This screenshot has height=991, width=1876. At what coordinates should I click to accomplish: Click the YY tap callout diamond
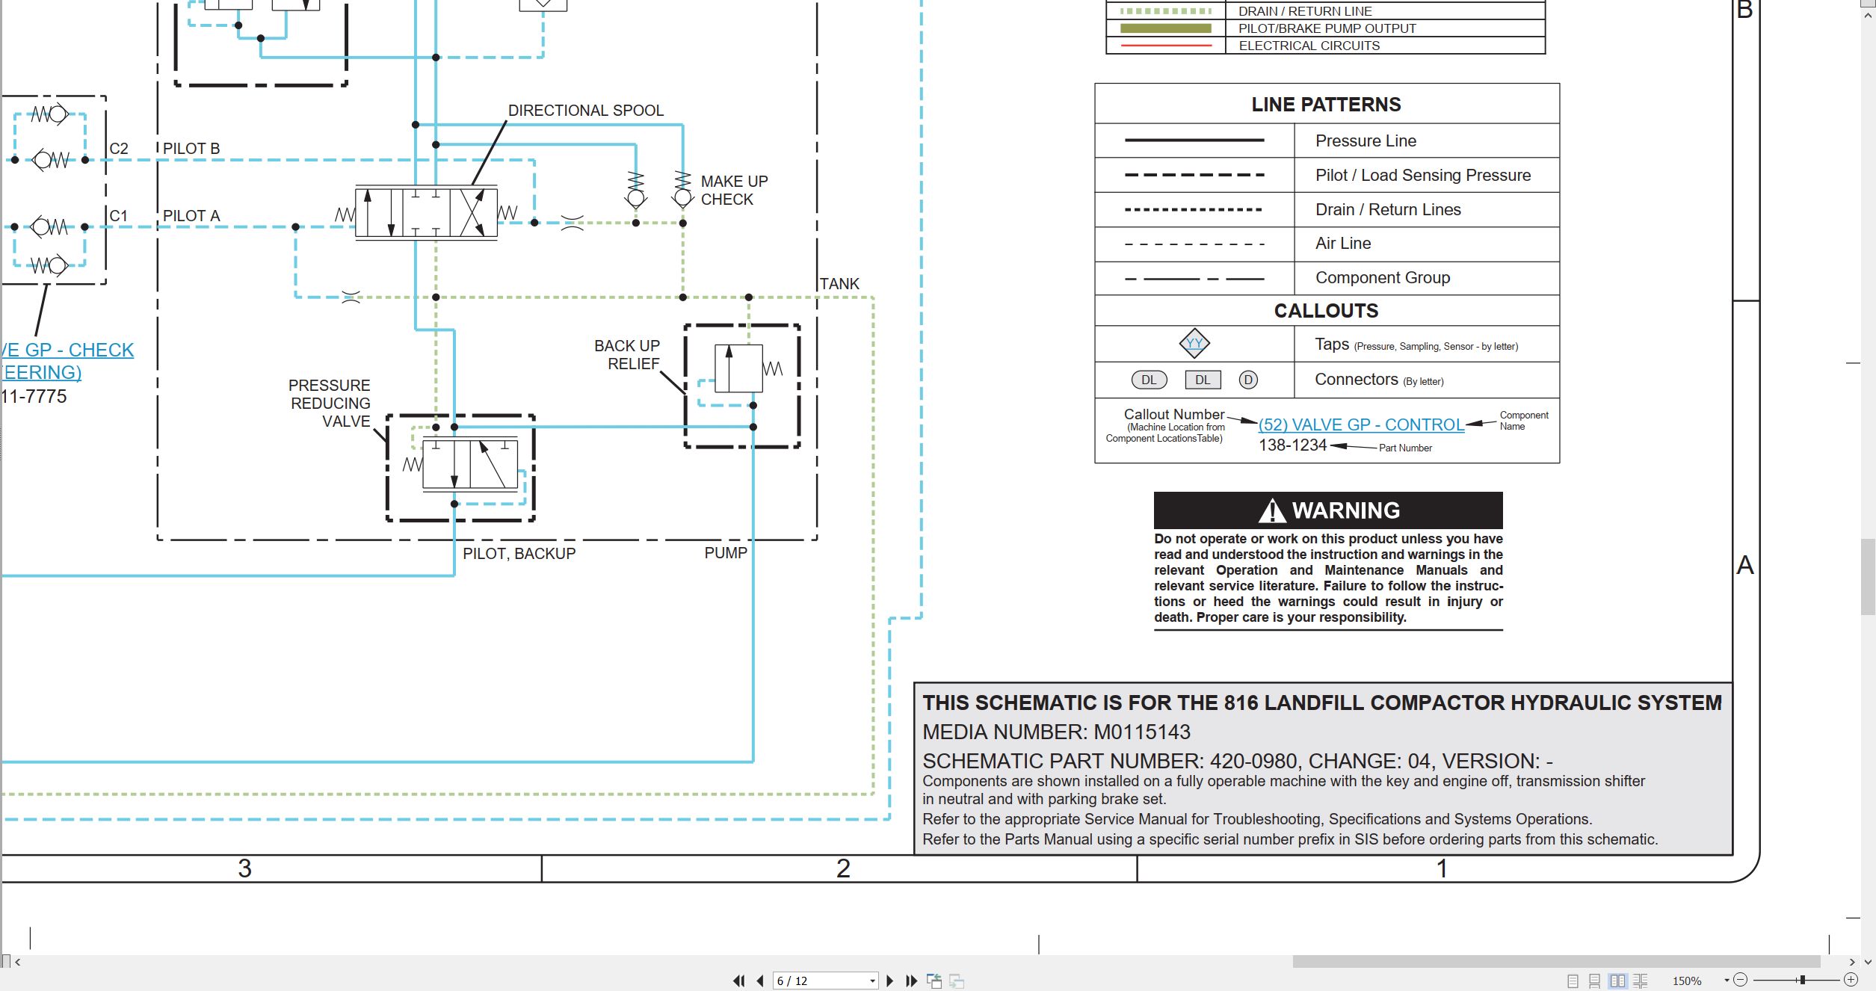tap(1194, 343)
